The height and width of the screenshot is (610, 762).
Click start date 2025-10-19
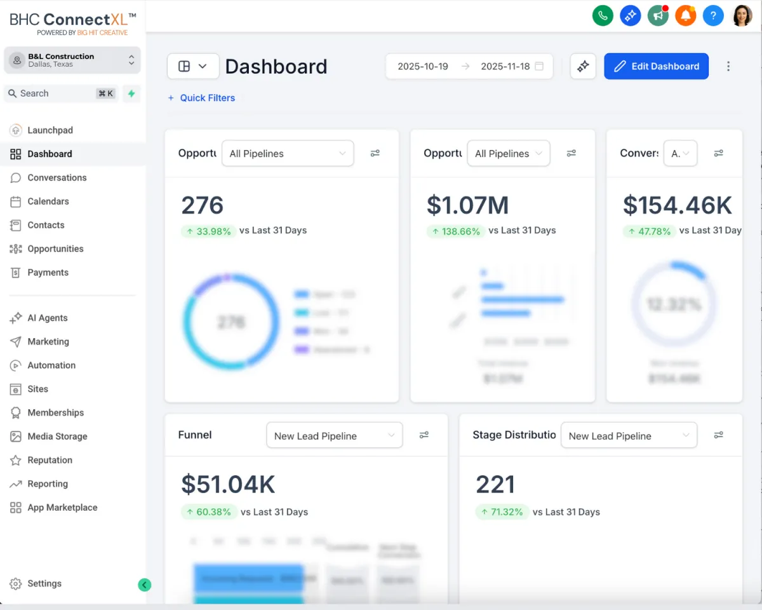423,66
